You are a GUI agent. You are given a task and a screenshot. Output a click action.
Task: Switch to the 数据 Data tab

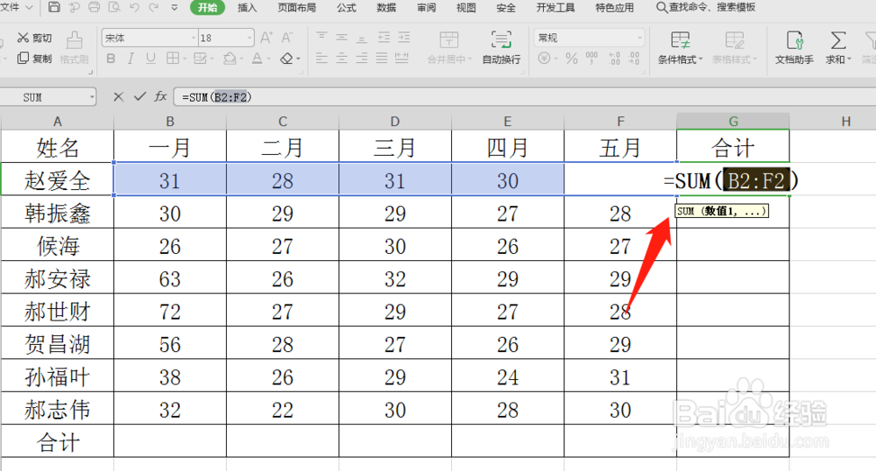pyautogui.click(x=386, y=7)
